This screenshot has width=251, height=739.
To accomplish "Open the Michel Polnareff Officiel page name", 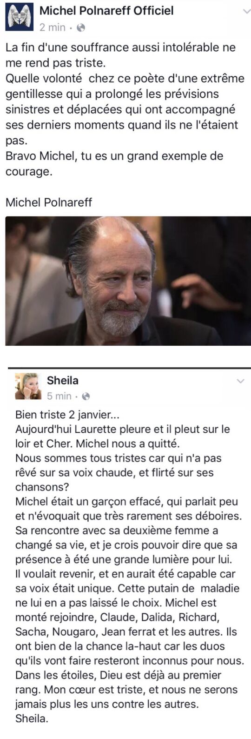I will pos(106,10).
